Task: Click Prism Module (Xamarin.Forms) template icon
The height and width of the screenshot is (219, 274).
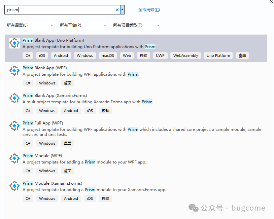Action: (14, 186)
